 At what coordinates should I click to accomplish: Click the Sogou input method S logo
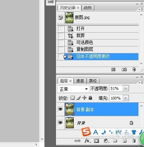click(x=86, y=132)
